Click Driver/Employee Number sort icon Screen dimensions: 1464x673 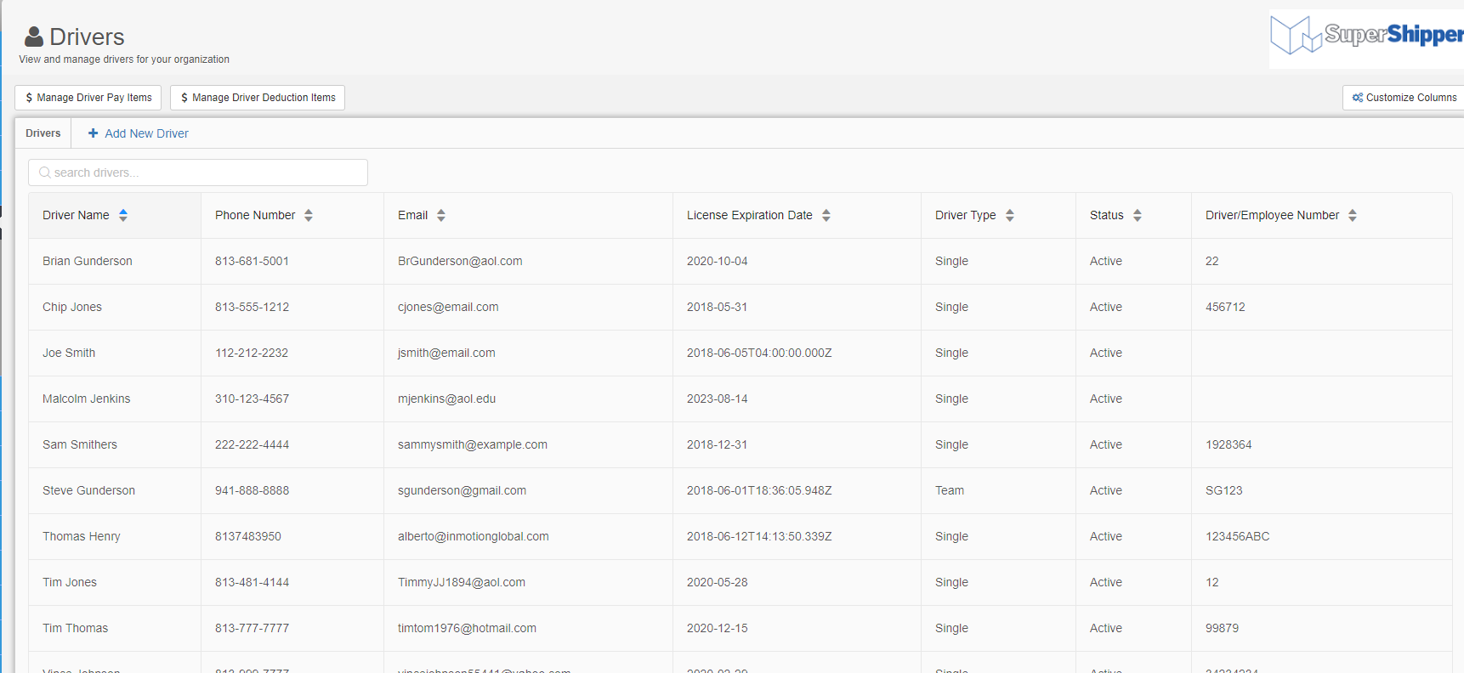(1353, 215)
